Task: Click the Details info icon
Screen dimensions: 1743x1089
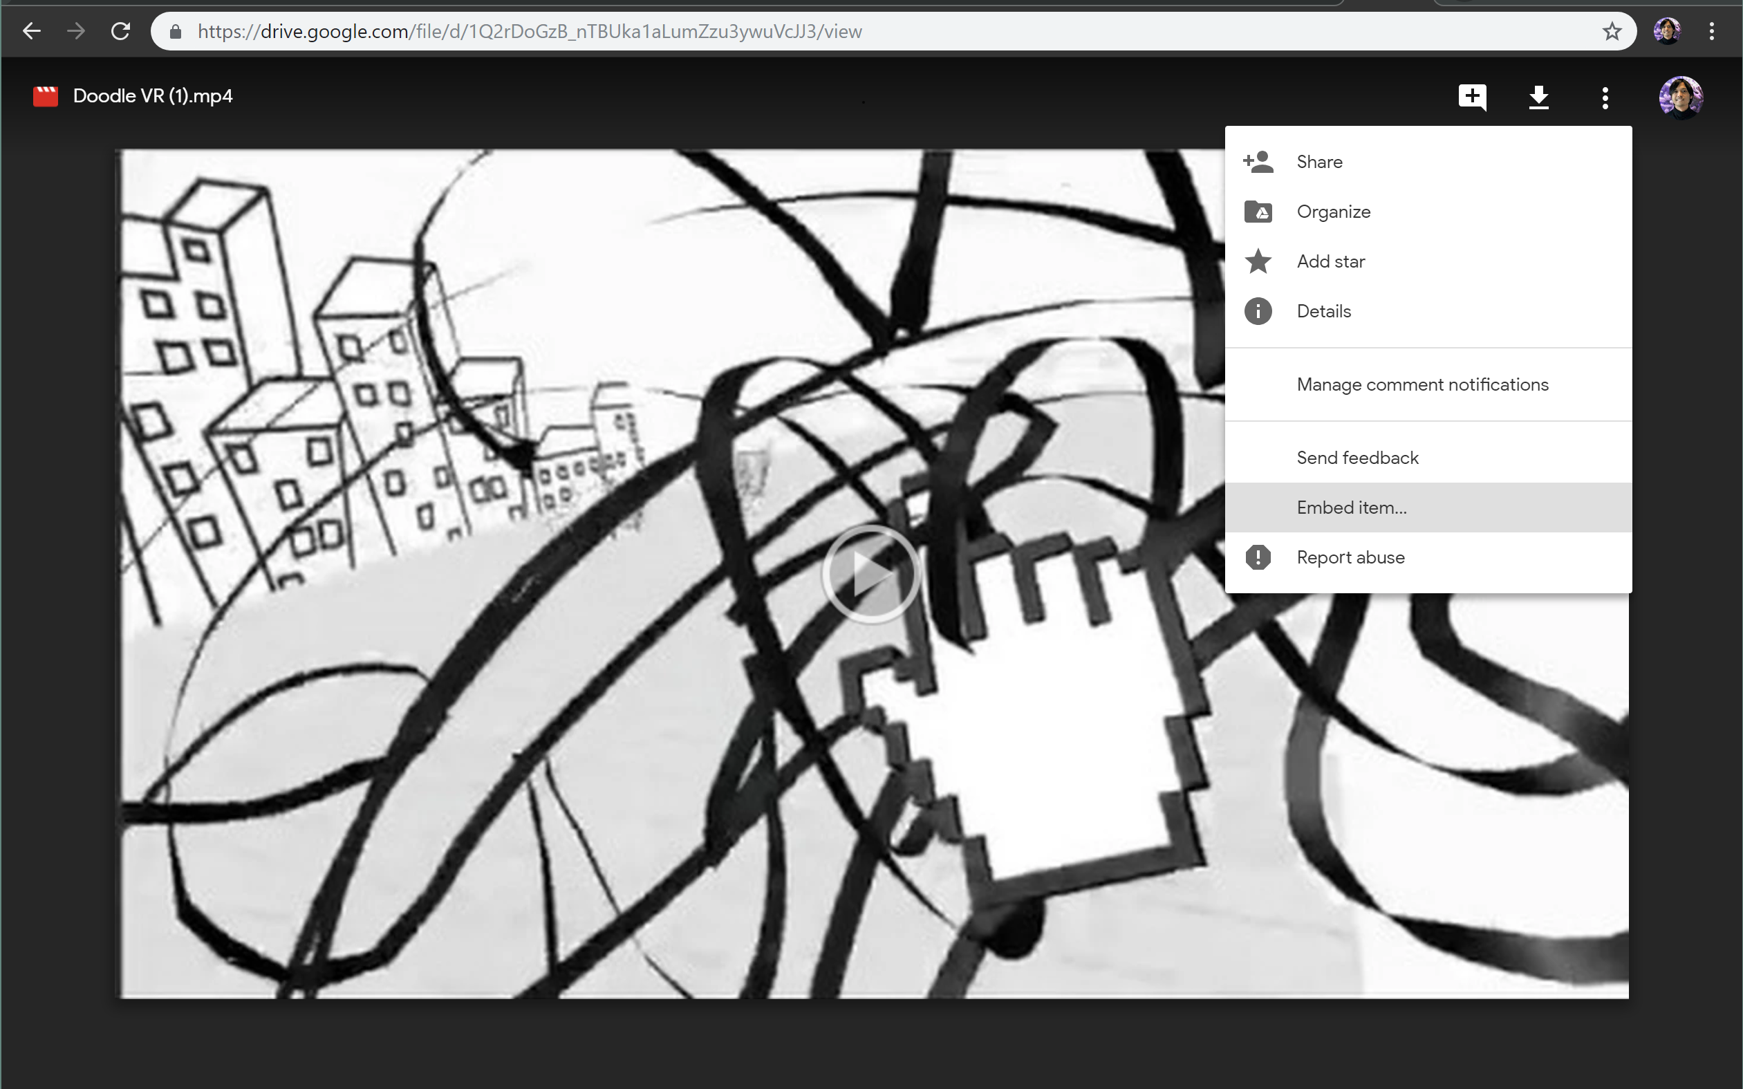Action: pyautogui.click(x=1258, y=311)
